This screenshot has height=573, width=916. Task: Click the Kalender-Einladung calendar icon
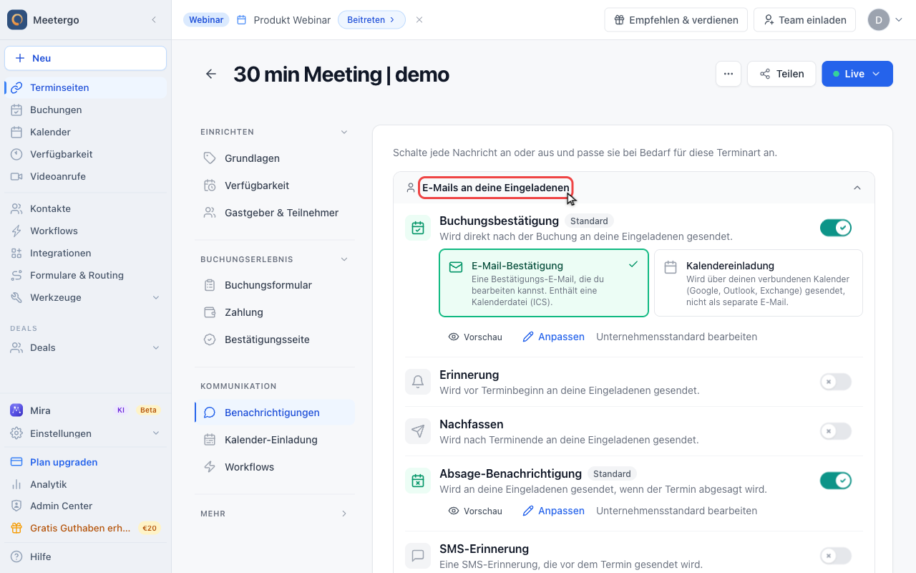[210, 440]
